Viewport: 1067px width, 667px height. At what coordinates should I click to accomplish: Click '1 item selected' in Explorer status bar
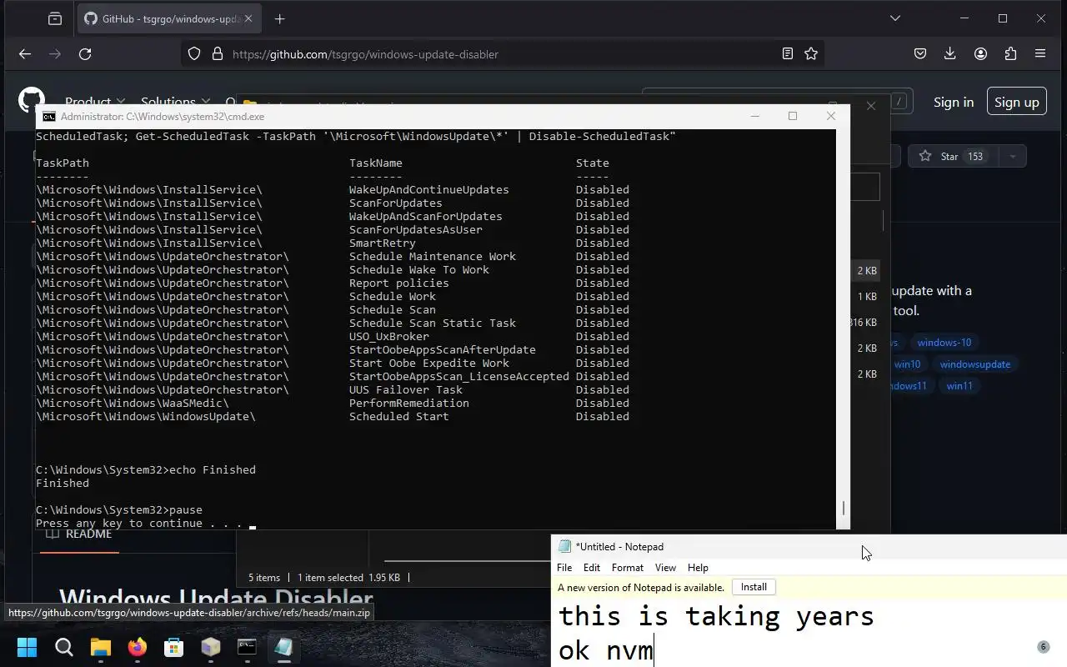coord(331,577)
